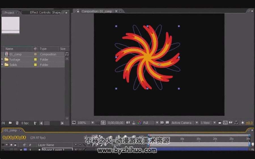Expand the footage folder triangle
This screenshot has width=255, height=159.
[x=2, y=60]
